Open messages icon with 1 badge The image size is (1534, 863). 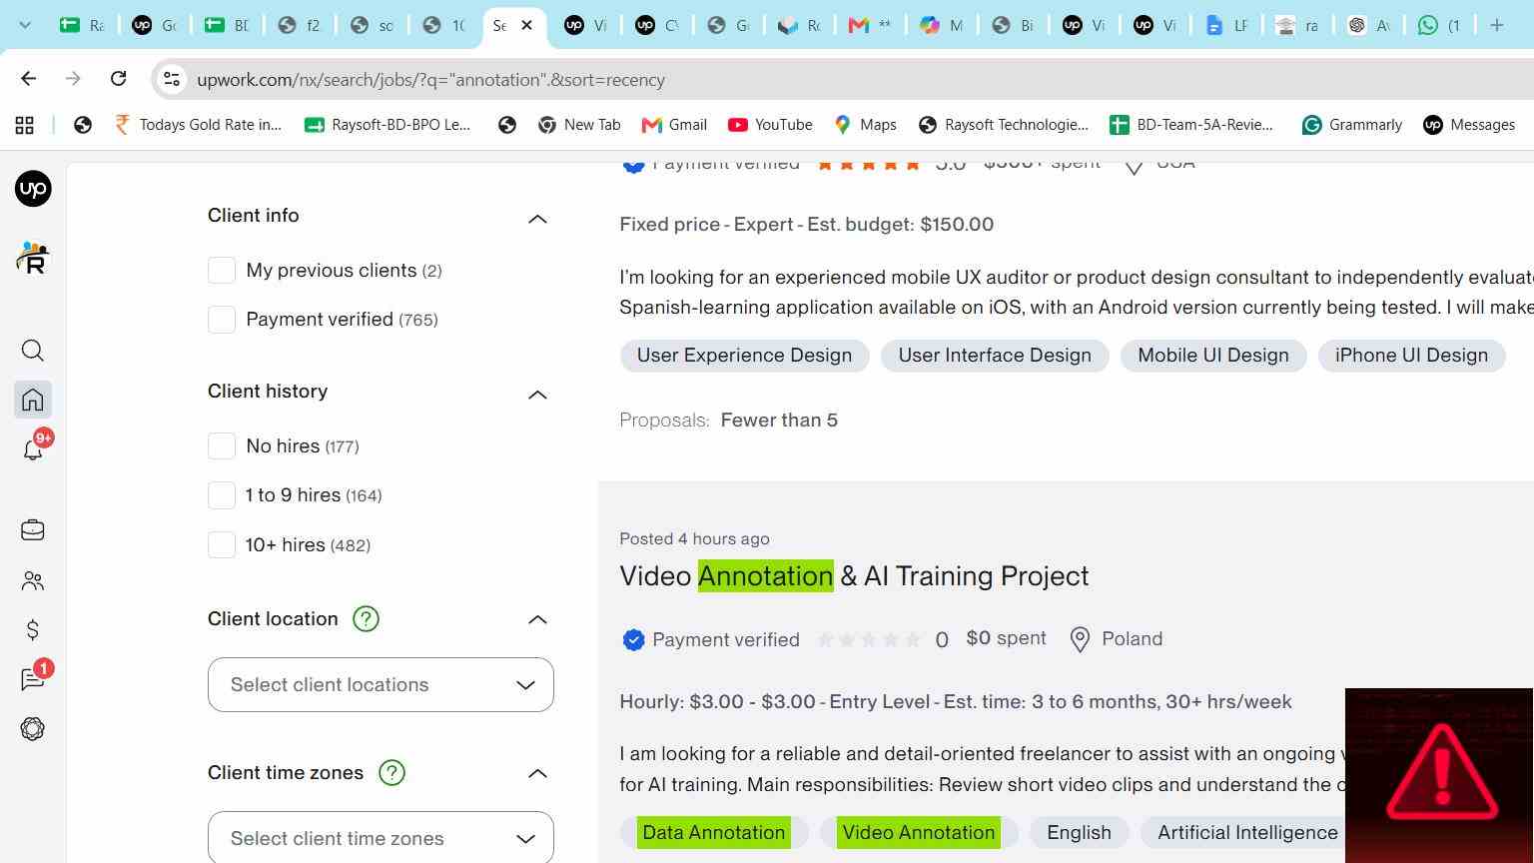coord(33,679)
